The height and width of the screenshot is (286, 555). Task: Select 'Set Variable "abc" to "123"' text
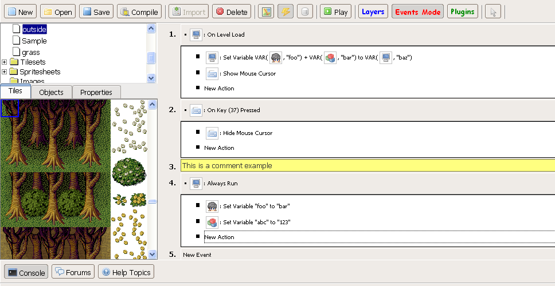click(257, 223)
